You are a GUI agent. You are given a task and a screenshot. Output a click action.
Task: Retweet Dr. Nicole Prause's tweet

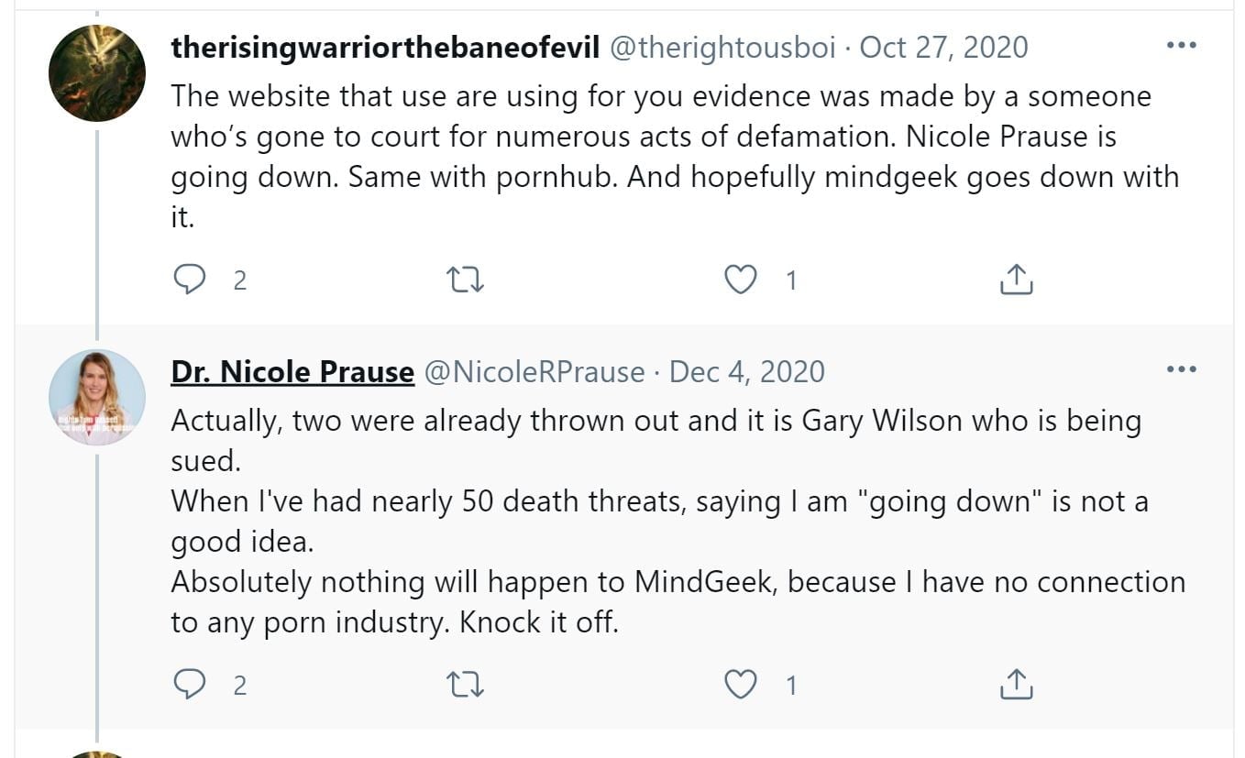tap(465, 685)
